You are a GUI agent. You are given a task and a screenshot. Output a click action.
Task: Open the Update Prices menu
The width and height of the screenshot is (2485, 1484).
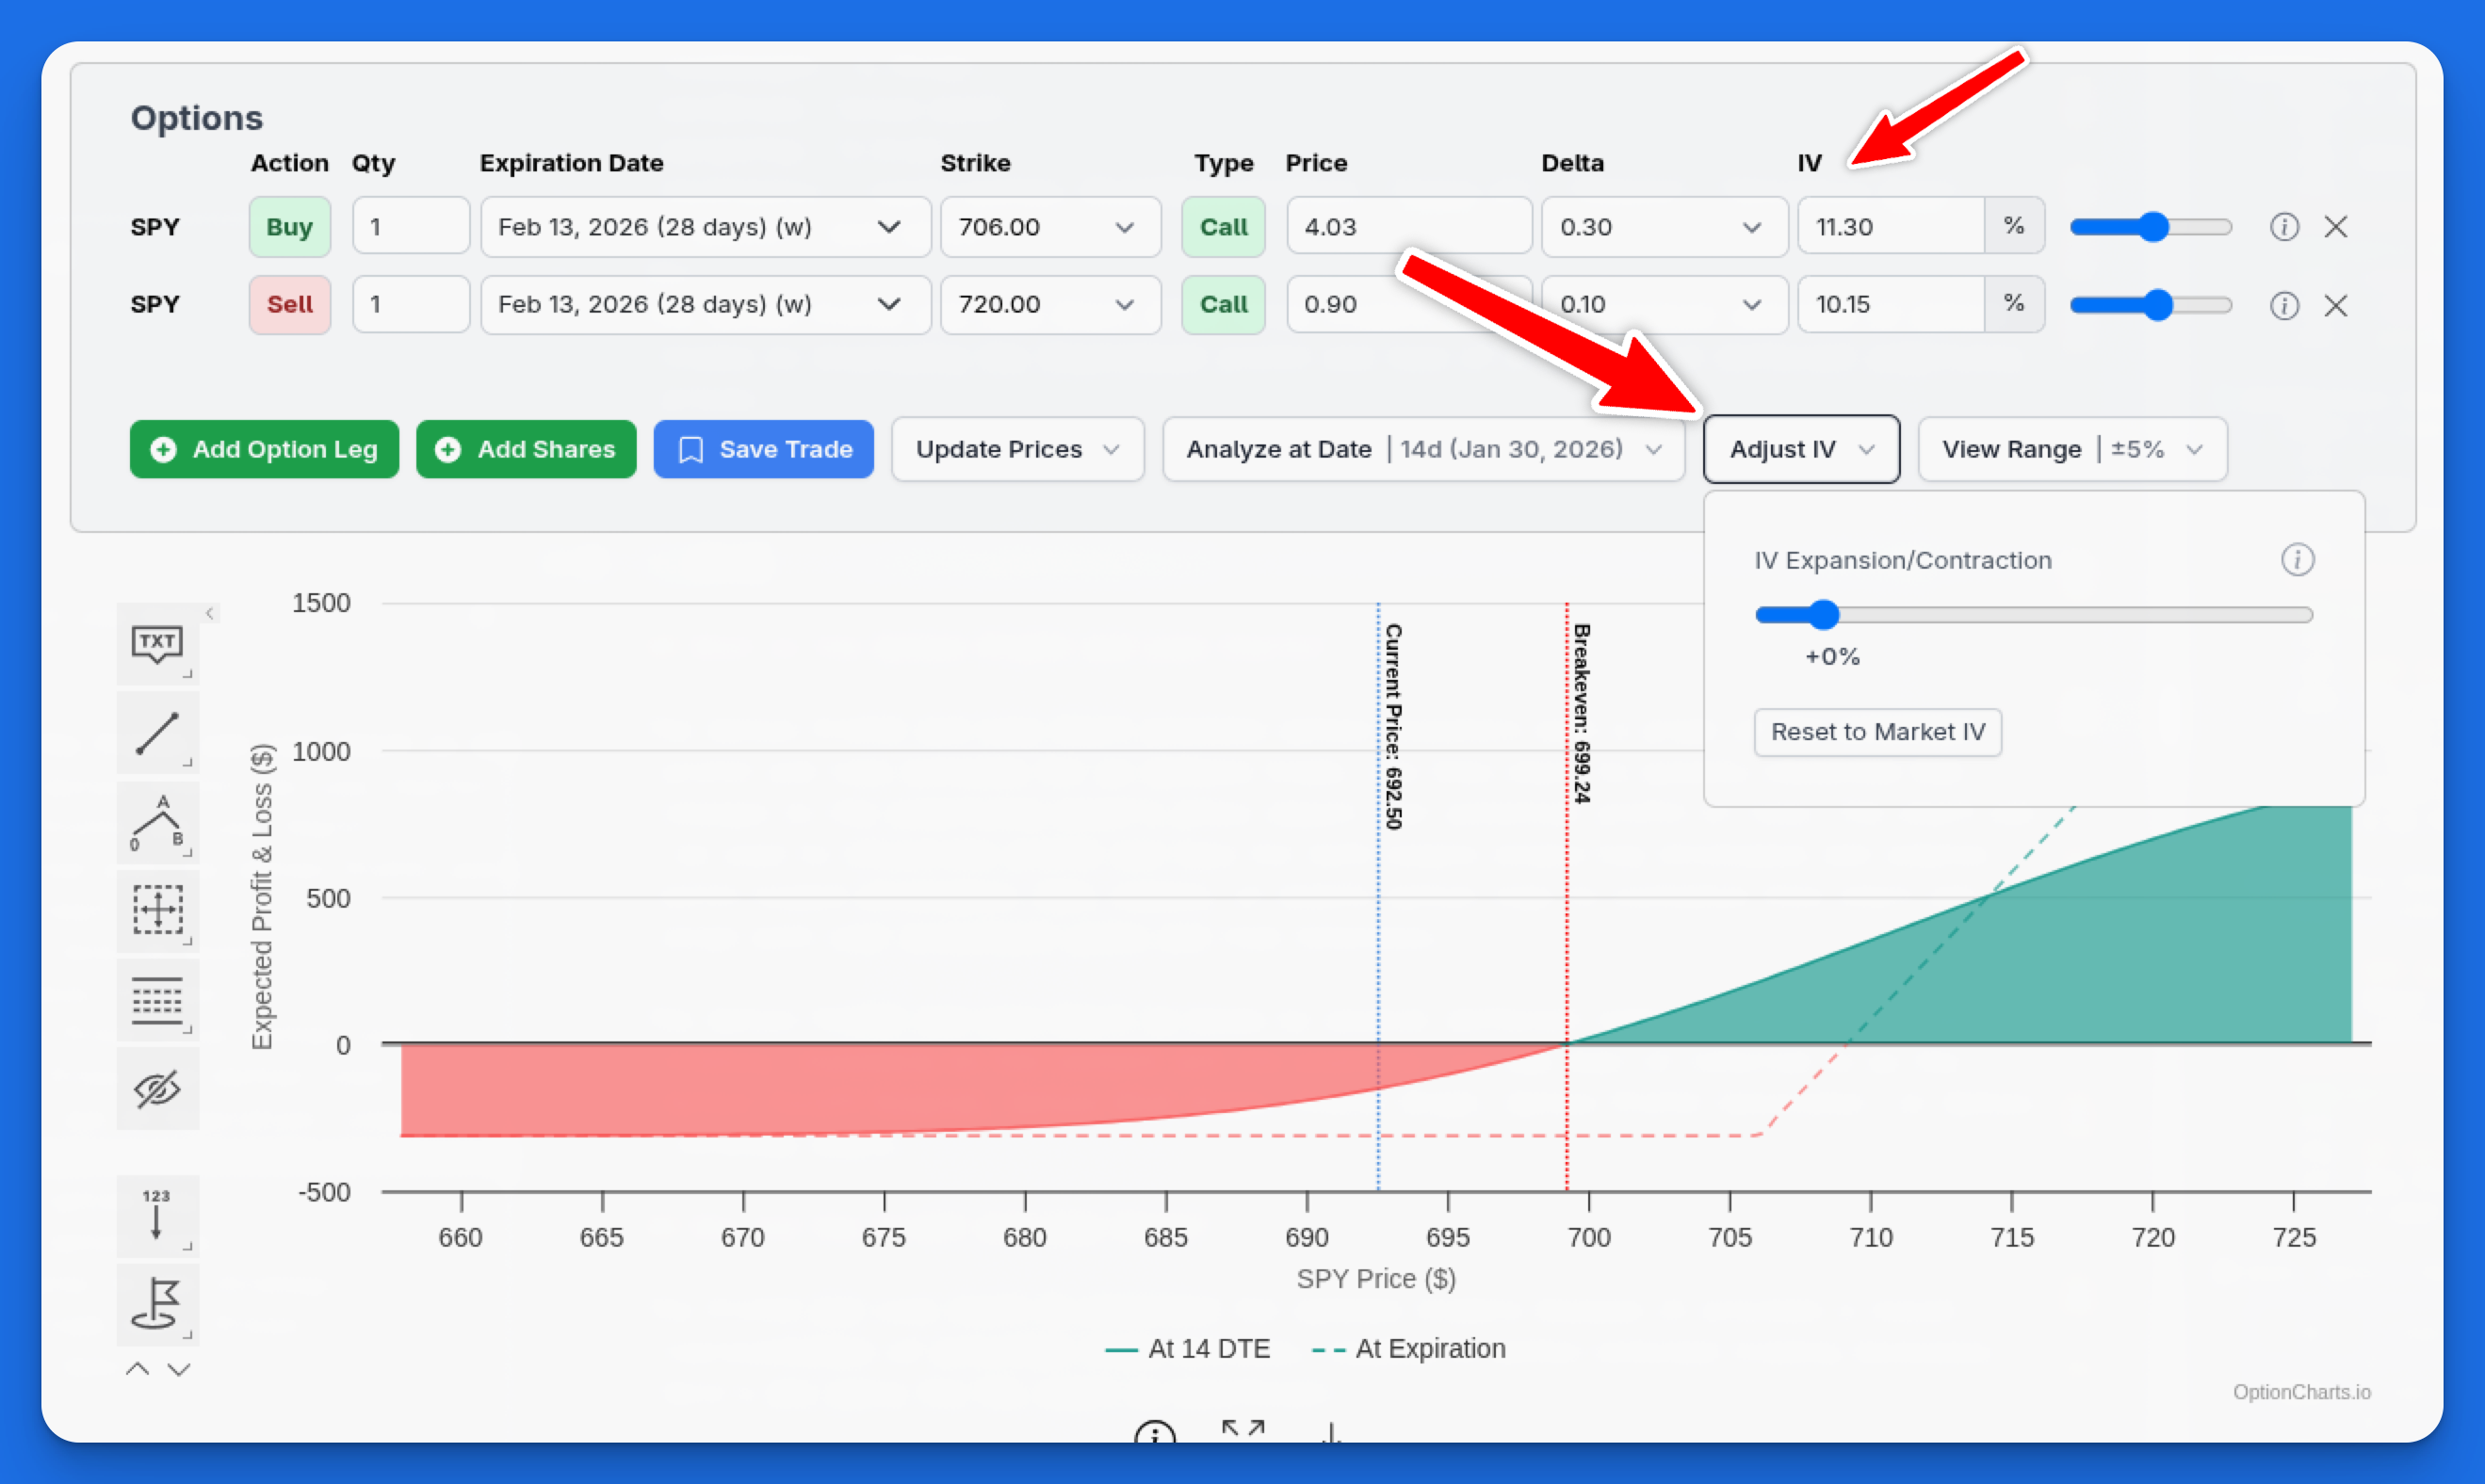(x=1016, y=449)
